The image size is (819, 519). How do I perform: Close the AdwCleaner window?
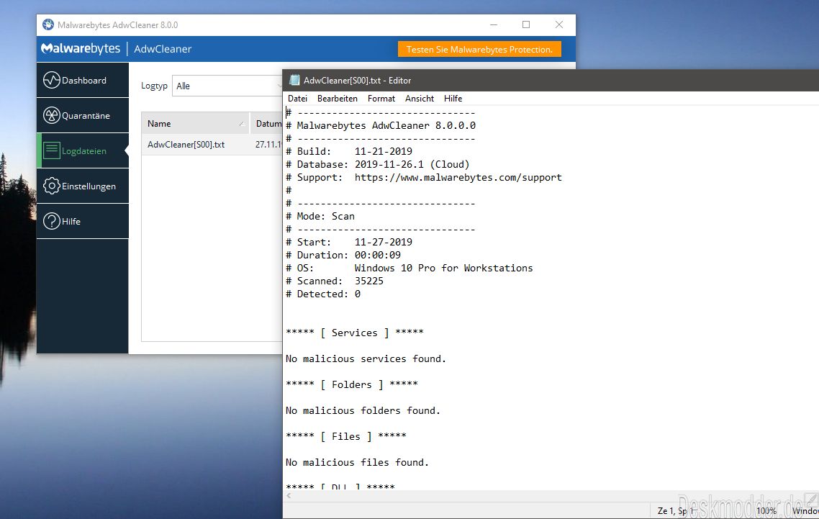coord(559,24)
